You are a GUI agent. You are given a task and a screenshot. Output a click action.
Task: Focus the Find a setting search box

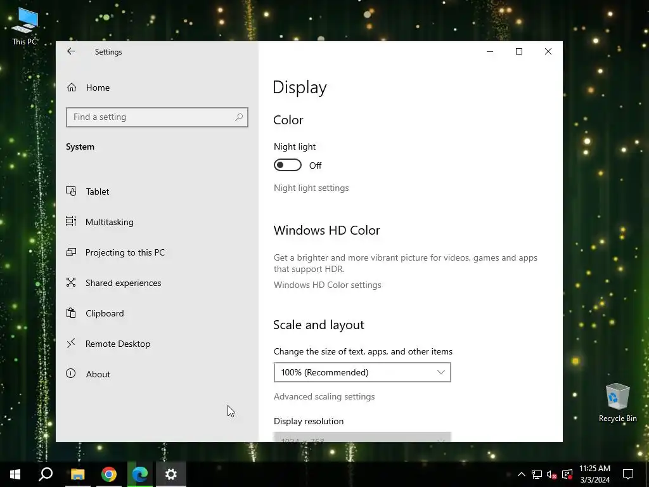(157, 117)
